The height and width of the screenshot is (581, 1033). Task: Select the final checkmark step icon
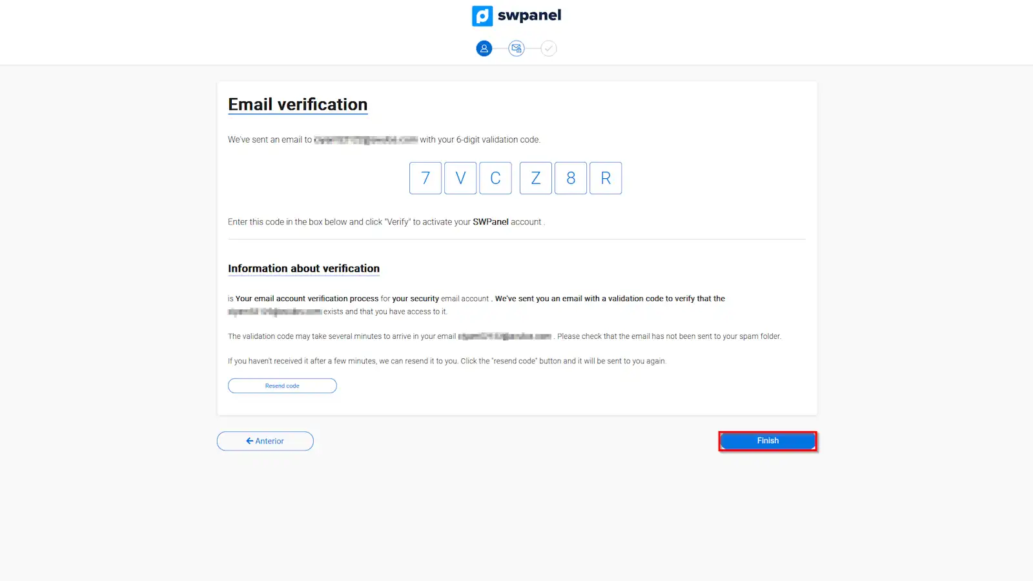(549, 48)
